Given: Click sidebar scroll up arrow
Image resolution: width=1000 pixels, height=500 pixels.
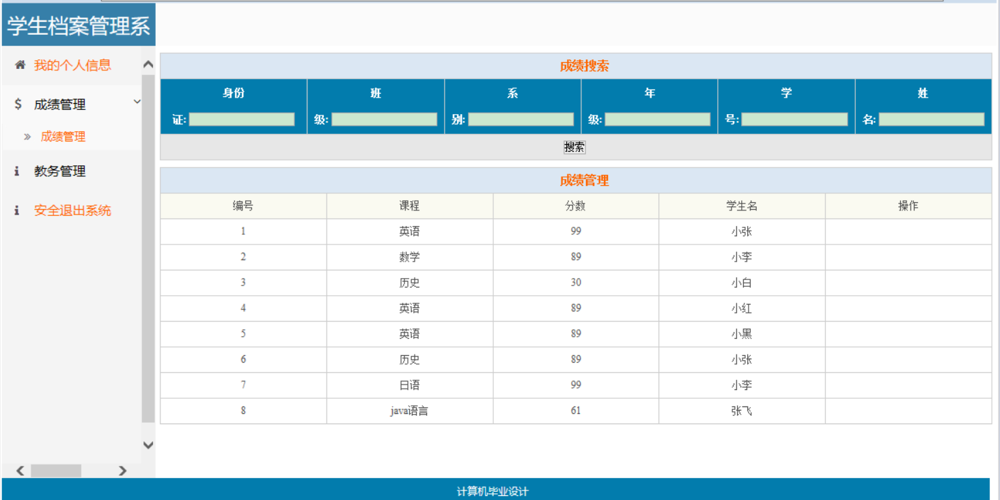Looking at the screenshot, I should (148, 64).
